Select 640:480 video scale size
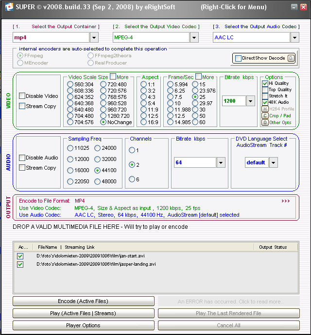The image size is (311, 335). coord(70,110)
